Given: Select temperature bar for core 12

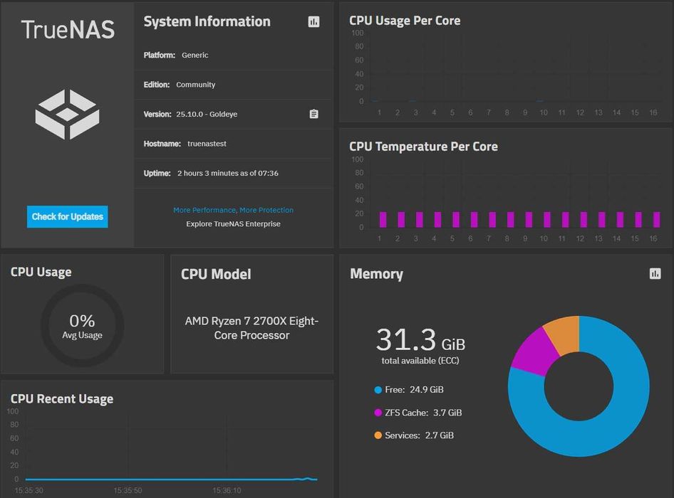Looking at the screenshot, I should 584,219.
